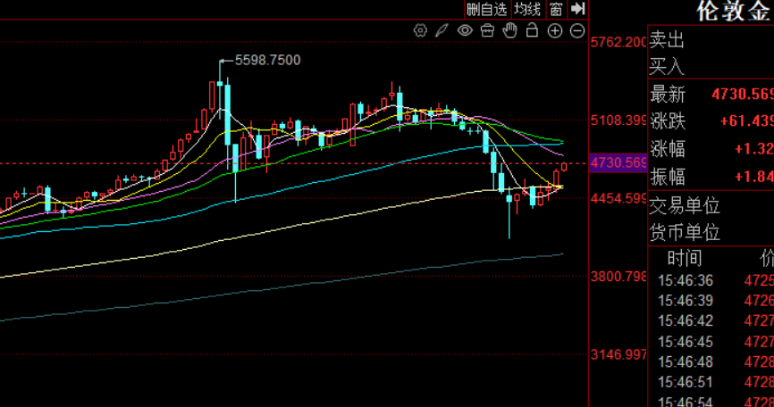Select the hand pan tool

[509, 30]
